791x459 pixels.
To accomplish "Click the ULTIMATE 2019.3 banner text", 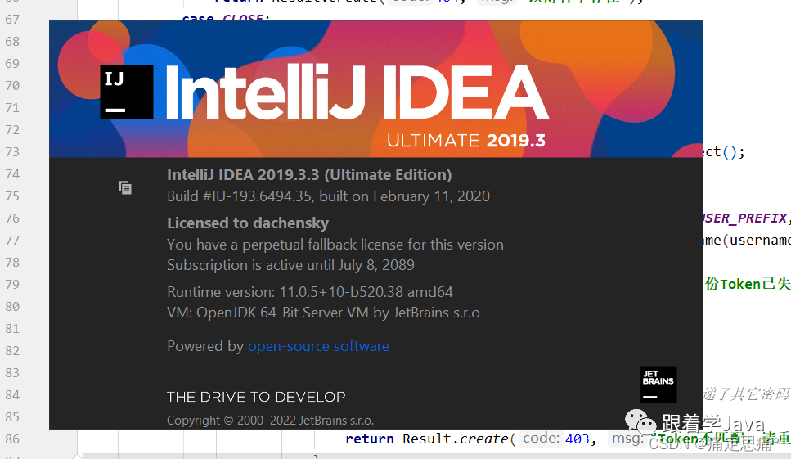I will 466,140.
